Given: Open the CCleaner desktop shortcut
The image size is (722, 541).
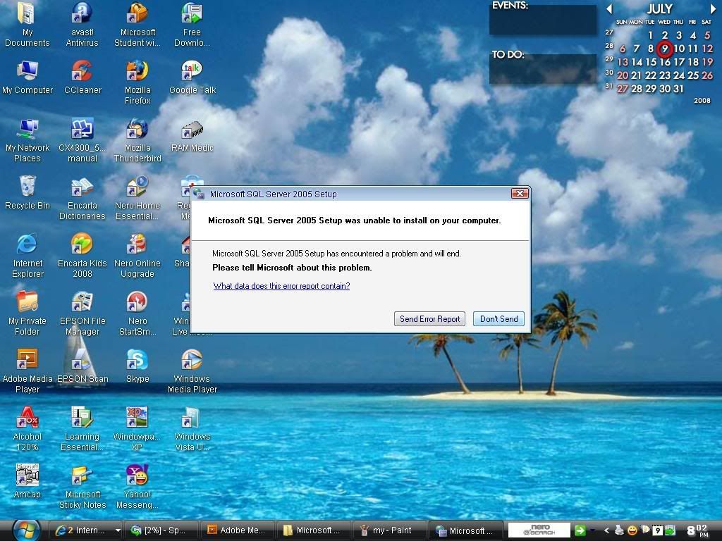Looking at the screenshot, I should click(82, 73).
